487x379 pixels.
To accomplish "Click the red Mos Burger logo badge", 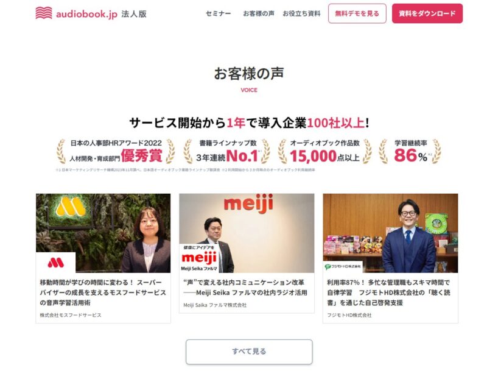I will 55,263.
